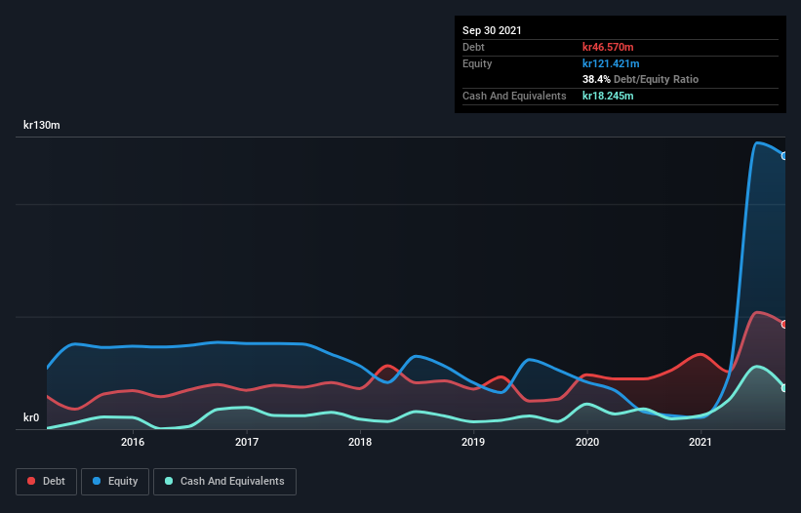Click the 2019 x-axis label

click(x=473, y=442)
